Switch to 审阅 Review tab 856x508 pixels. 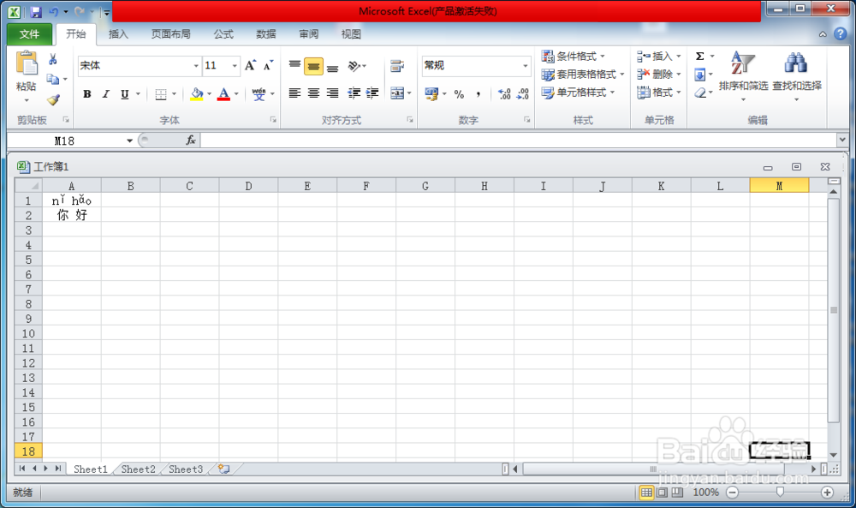(x=308, y=34)
